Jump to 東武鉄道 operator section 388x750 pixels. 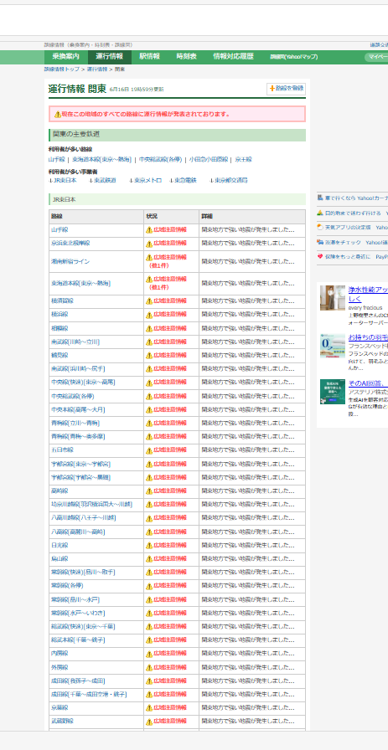(x=105, y=180)
